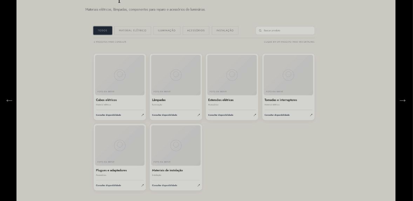Go to the previous slide arrow

(9, 100)
